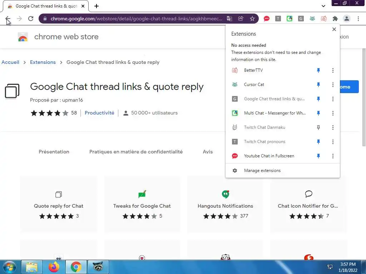Toggle the Extensions puzzle piece icon

pyautogui.click(x=335, y=19)
